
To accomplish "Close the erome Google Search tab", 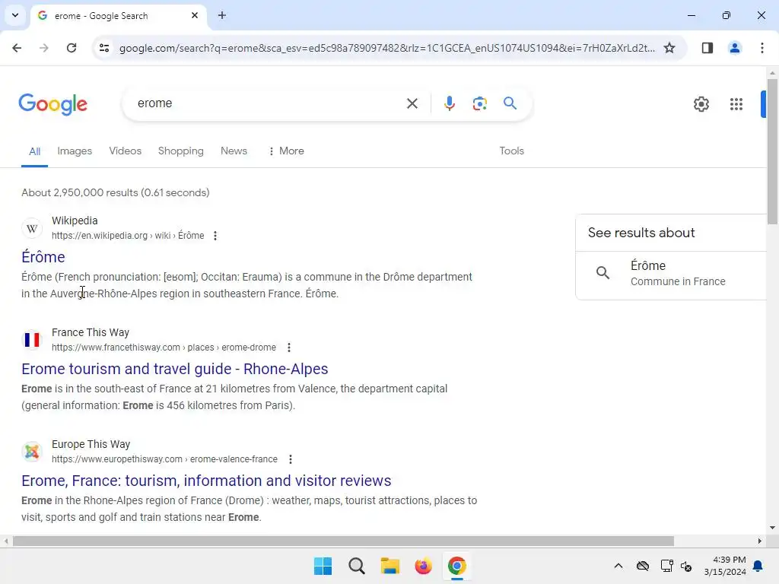I will pyautogui.click(x=195, y=15).
